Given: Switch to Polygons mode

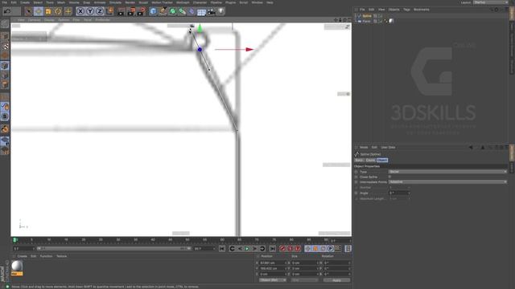Looking at the screenshot, I should pos(5,84).
